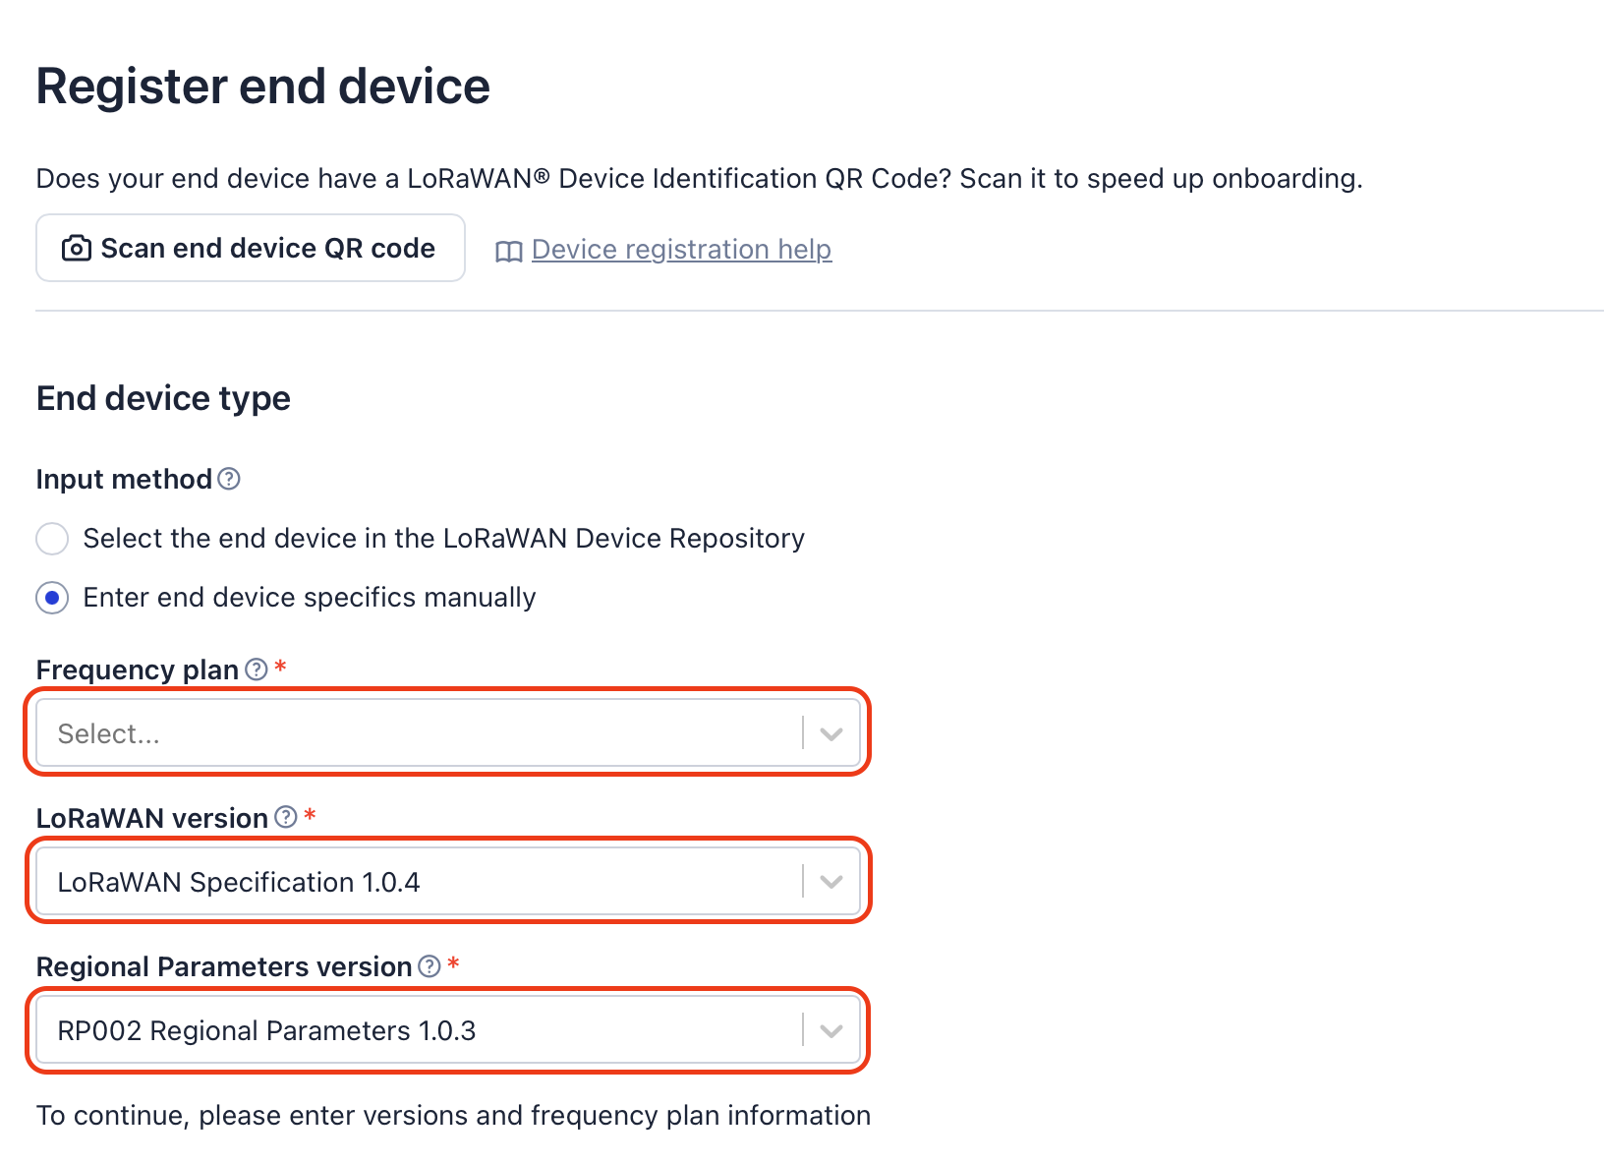This screenshot has height=1164, width=1604.
Task: Click LoRaWAN version help question icon
Action: pos(286,817)
